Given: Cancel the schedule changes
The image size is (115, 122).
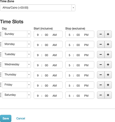Looking at the screenshot, I should coord(21,118).
